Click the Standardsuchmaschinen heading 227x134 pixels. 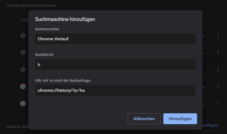point(31,5)
